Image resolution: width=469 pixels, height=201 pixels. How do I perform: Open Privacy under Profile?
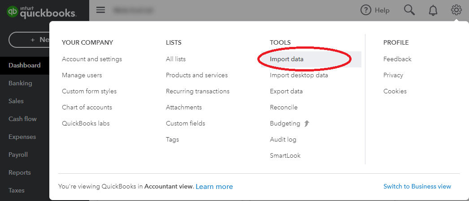pos(393,75)
